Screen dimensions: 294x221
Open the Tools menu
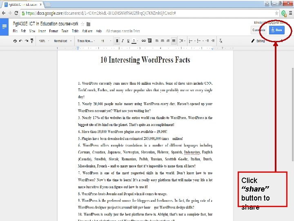(x=65, y=31)
